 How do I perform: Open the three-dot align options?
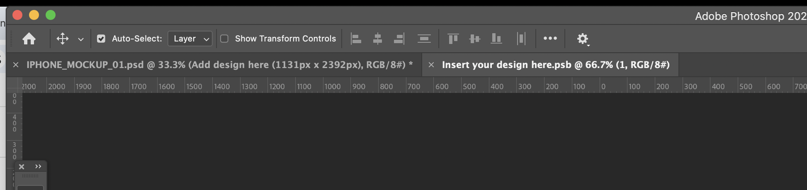pyautogui.click(x=550, y=38)
